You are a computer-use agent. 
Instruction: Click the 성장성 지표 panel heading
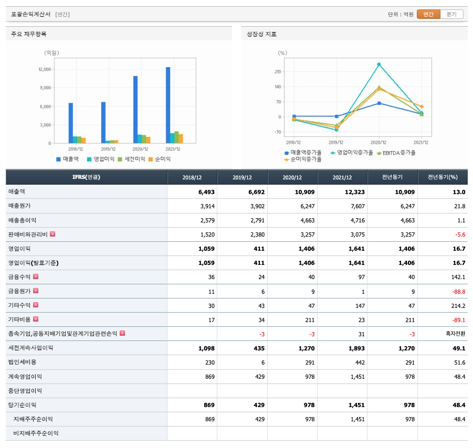[x=261, y=34]
